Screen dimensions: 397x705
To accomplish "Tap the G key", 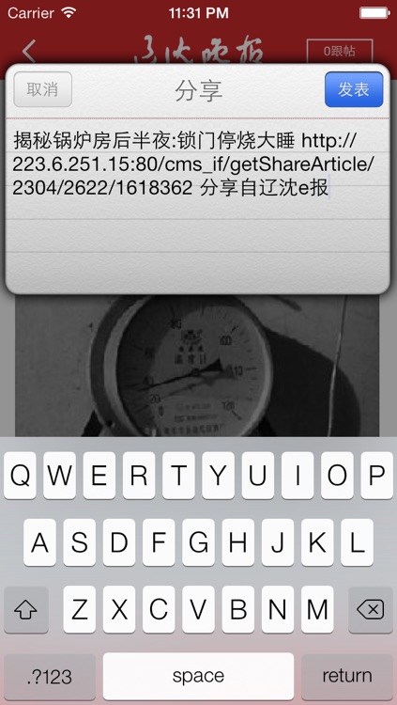I will point(198,542).
